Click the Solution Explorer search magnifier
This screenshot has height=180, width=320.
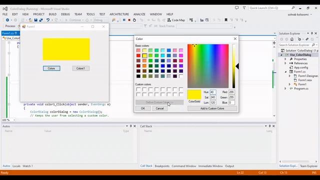tap(313, 44)
